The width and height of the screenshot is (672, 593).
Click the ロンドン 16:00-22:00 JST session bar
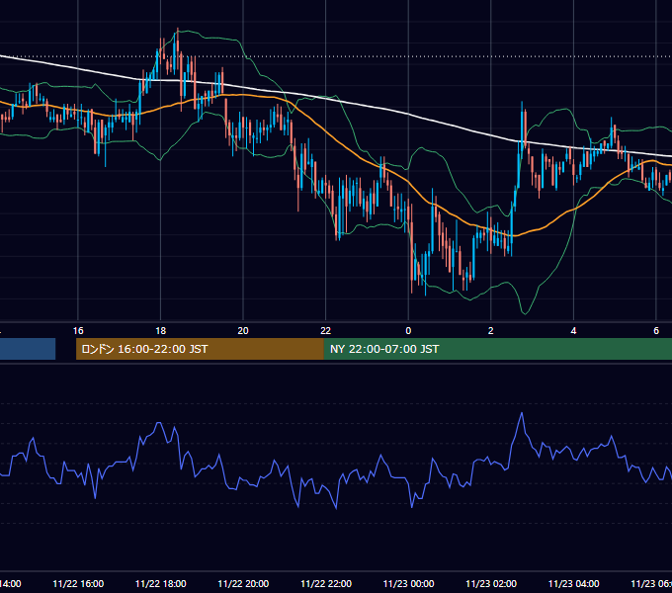[x=200, y=349]
